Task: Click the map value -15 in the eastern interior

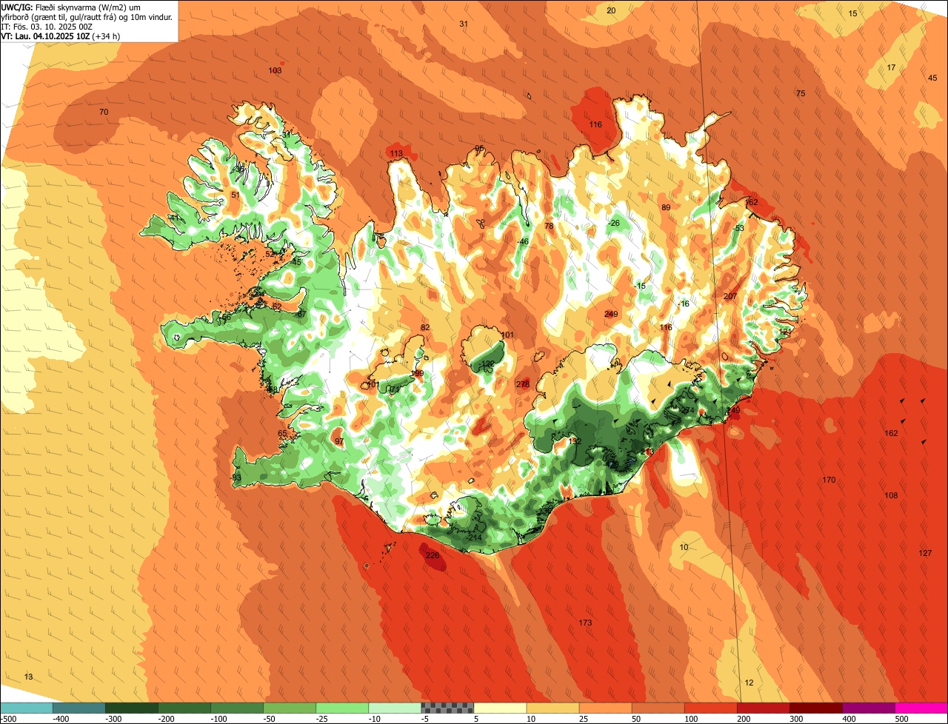Action: [x=640, y=286]
